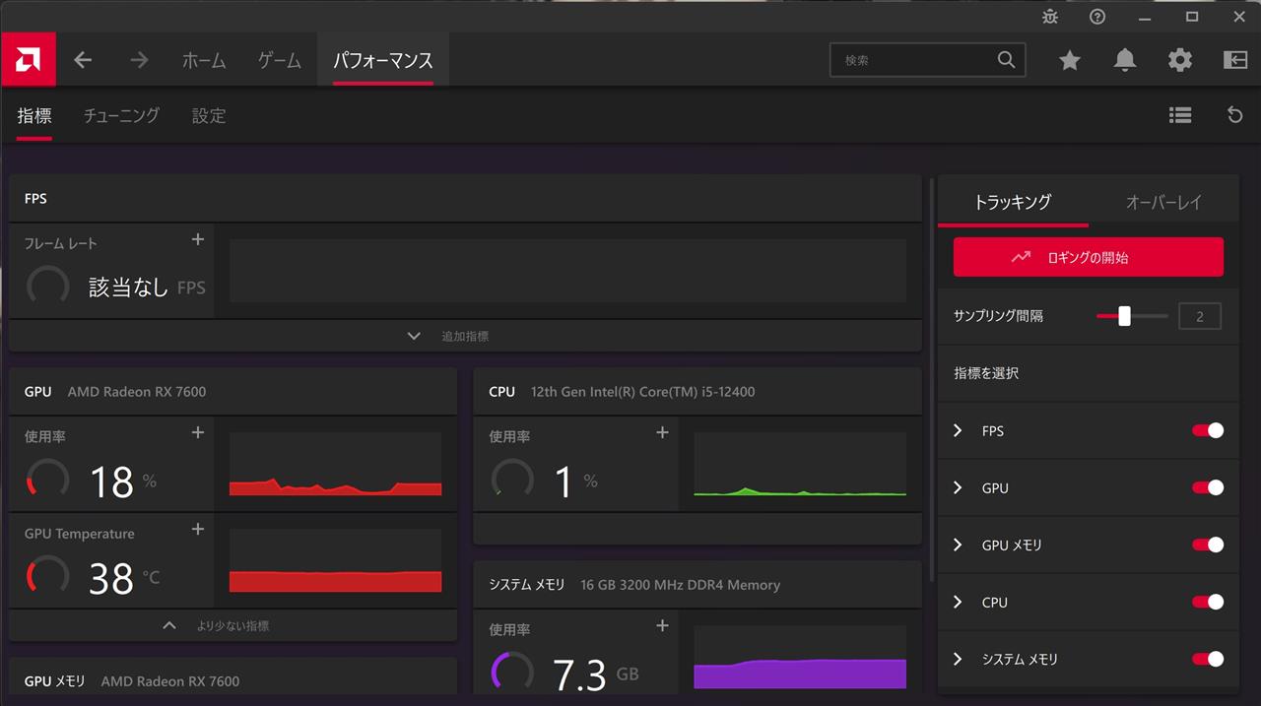Go forward with the right arrow
Image resolution: width=1261 pixels, height=706 pixels.
click(139, 60)
